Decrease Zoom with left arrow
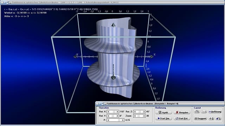The image size is (225, 126). tap(135, 116)
